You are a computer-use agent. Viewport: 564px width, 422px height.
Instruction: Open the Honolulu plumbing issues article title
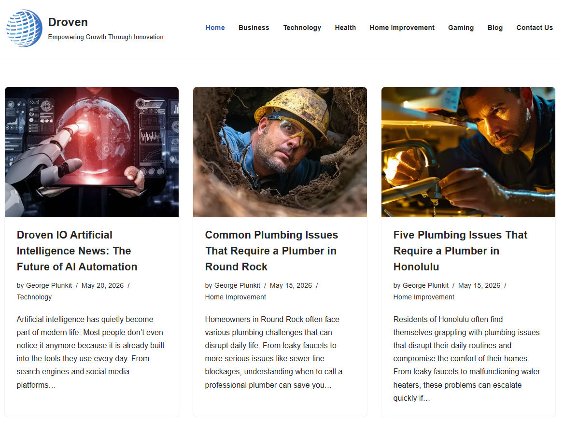(460, 251)
